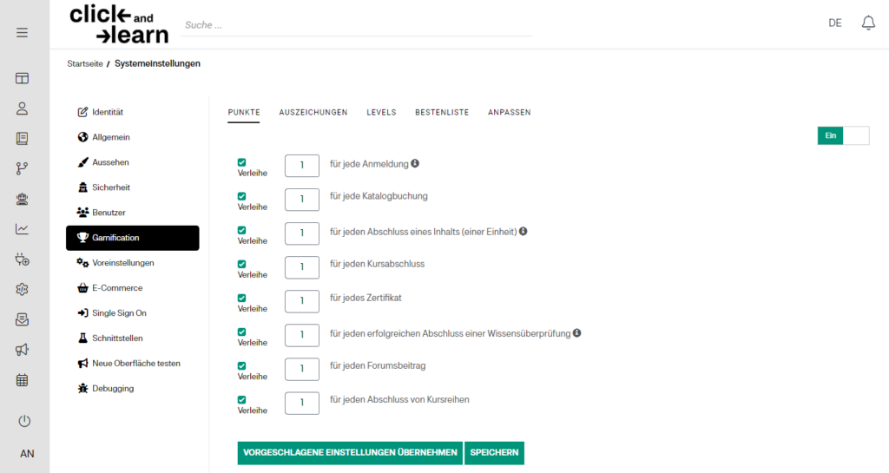Uncheck Verleihe for jedes Zertifikat
This screenshot has width=889, height=473.
click(x=241, y=298)
